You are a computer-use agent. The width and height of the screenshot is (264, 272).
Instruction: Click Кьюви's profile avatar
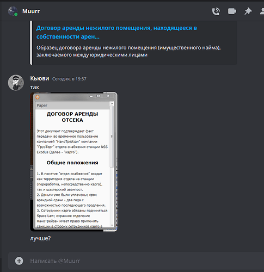click(x=16, y=83)
